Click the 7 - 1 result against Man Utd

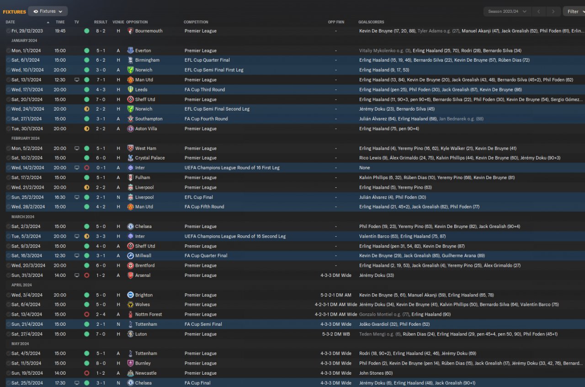coord(101,80)
